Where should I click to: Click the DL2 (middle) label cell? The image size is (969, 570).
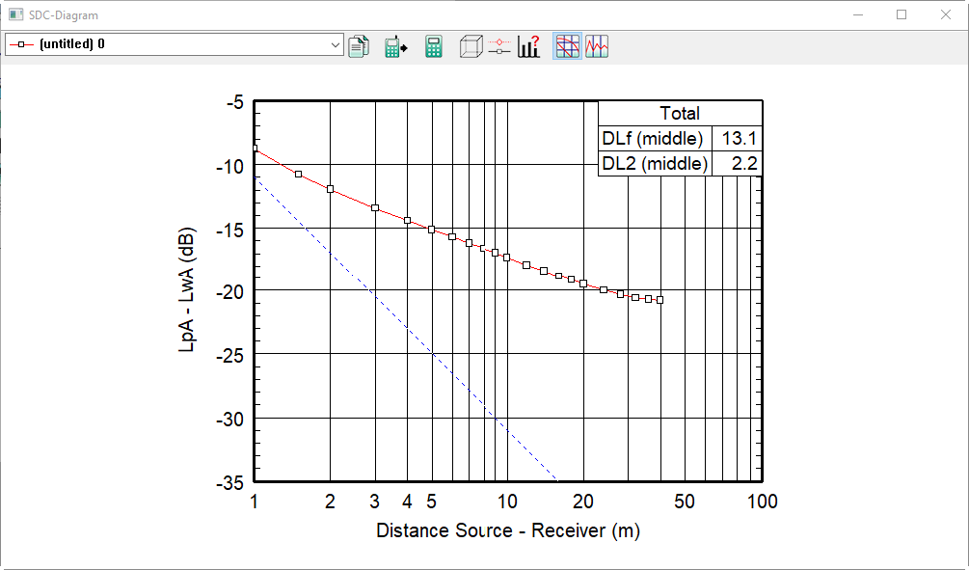pos(655,164)
